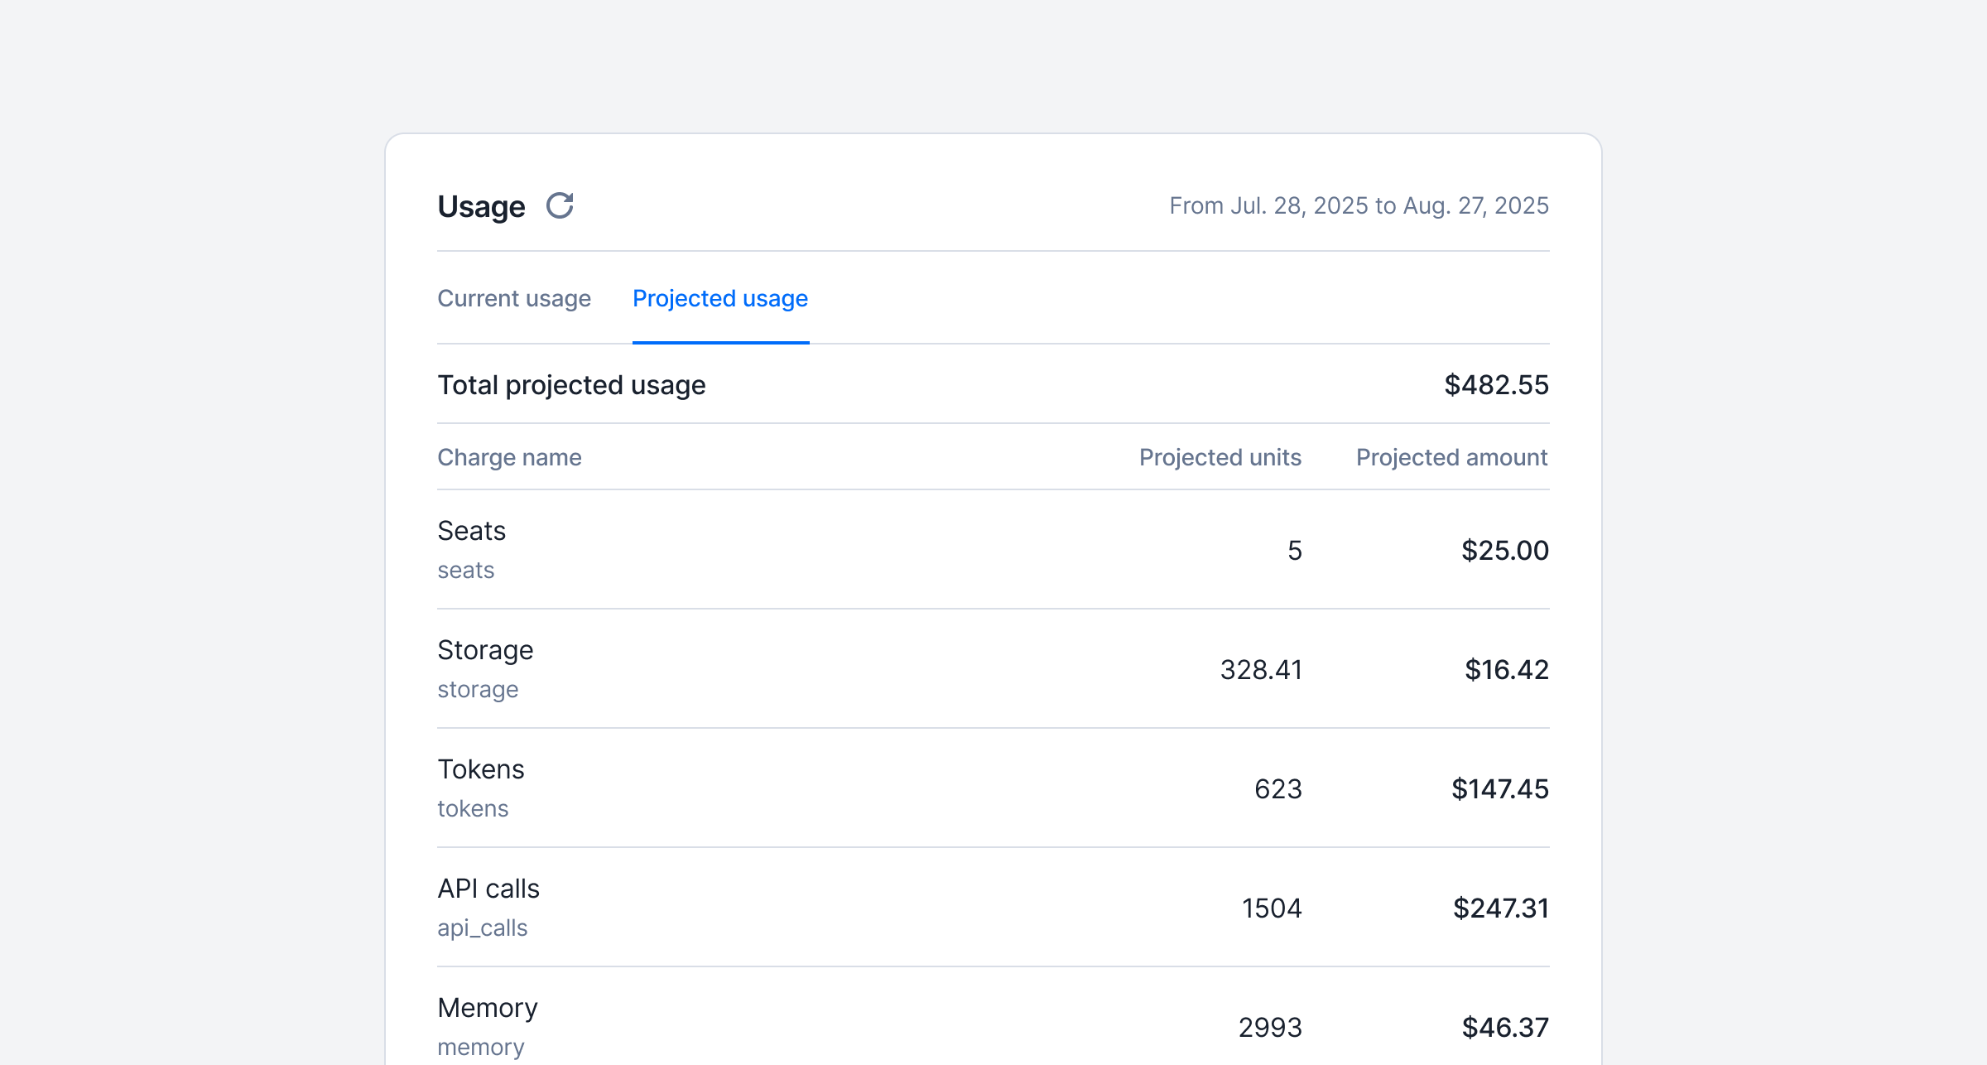
Task: Click the 328.41 Storage units value
Action: click(x=1261, y=670)
